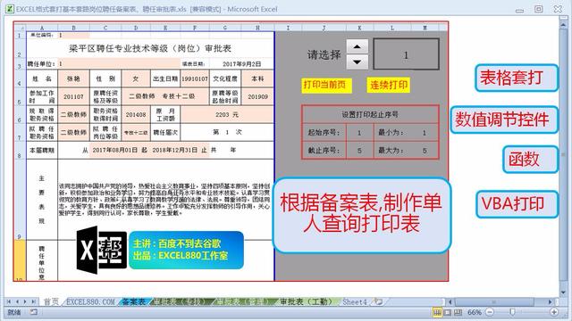Close the Excel window
The height and width of the screenshot is (321, 572).
click(558, 9)
